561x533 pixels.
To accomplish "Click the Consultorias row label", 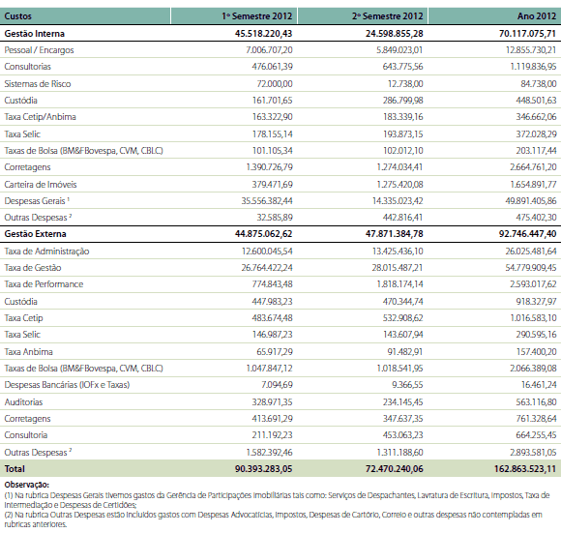I will tap(27, 67).
